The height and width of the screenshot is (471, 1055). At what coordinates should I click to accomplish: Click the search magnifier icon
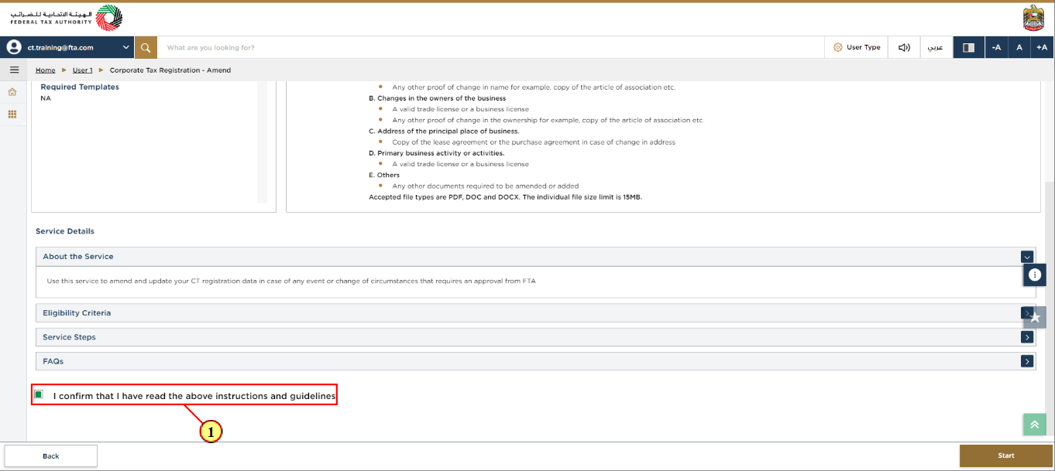click(146, 47)
